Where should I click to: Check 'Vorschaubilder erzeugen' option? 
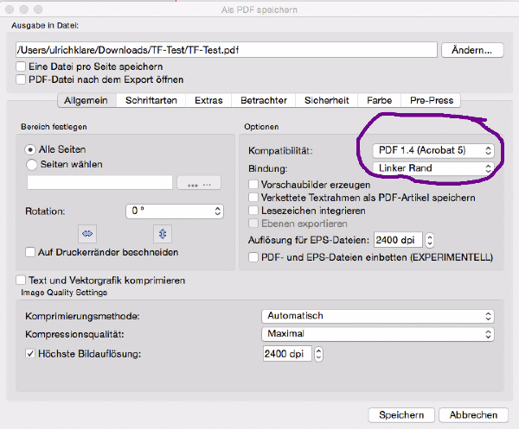pos(253,185)
